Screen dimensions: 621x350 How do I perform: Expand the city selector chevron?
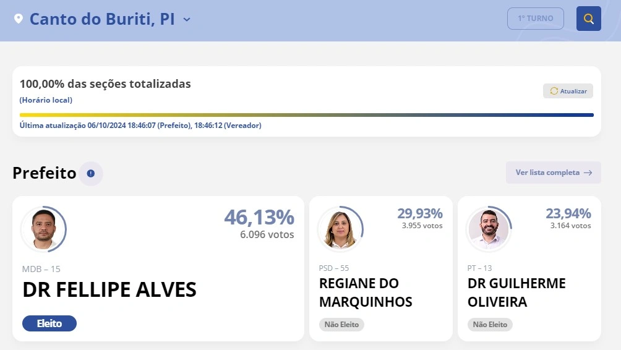[187, 19]
